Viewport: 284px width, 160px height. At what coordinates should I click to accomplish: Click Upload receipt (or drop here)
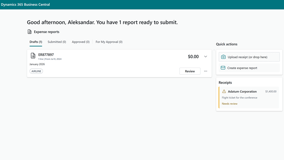[x=249, y=57]
